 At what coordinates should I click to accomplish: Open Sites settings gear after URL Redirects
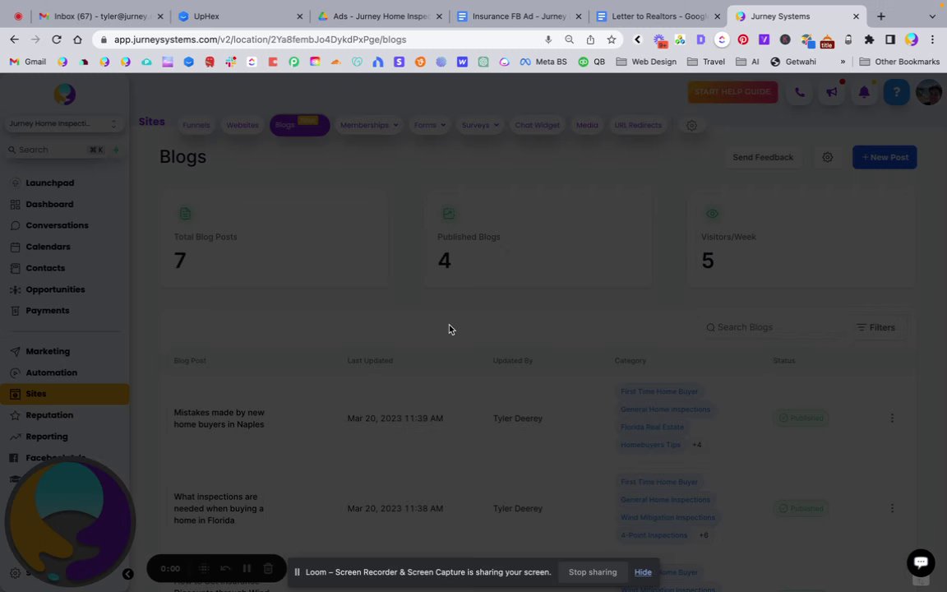[x=691, y=125]
